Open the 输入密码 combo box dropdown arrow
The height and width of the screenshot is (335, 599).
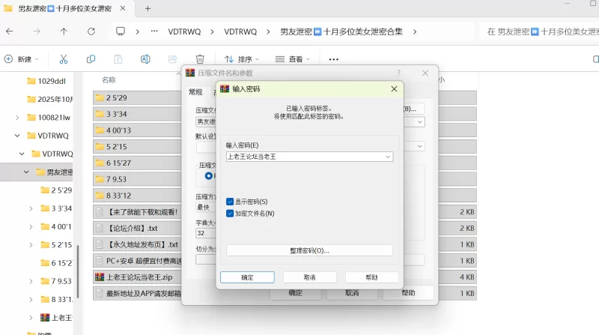point(387,157)
